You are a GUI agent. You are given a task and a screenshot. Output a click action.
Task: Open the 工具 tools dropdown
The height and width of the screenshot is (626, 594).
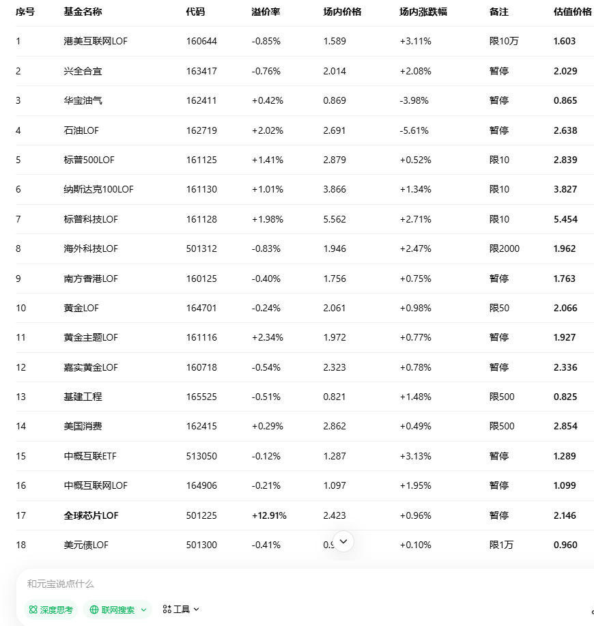pyautogui.click(x=181, y=609)
